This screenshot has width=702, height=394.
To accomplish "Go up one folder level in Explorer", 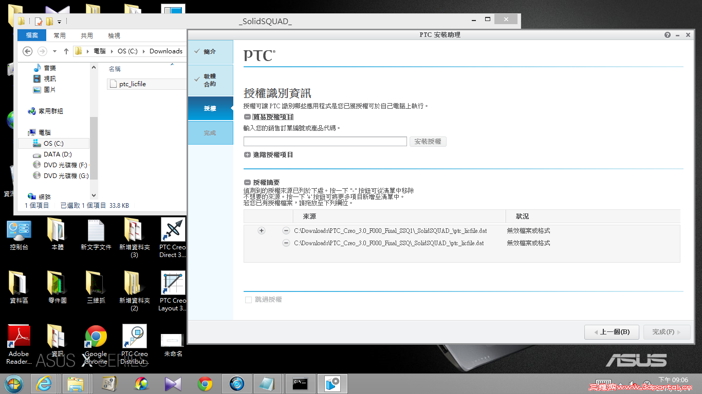I will pyautogui.click(x=66, y=51).
